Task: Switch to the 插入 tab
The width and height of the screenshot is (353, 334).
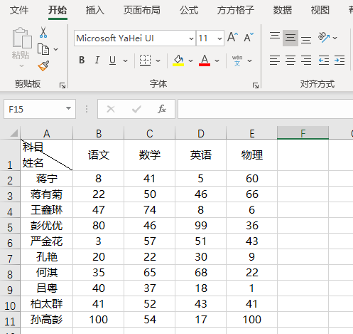Action: (95, 10)
